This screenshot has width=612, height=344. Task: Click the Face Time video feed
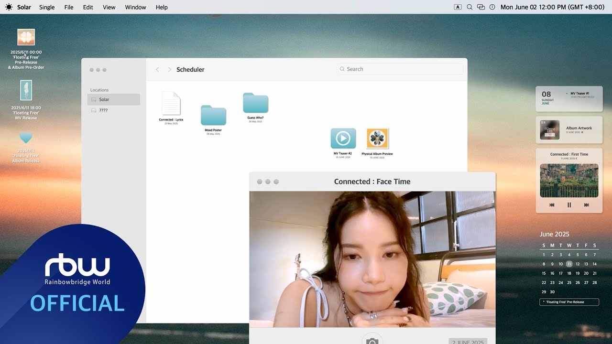tap(372, 259)
